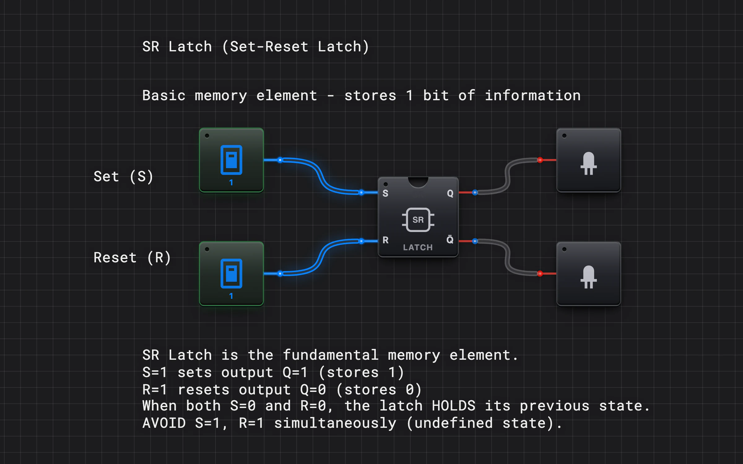Screen dimensions: 743x464
Task: Toggle the Reset (R) input switch
Action: point(231,273)
